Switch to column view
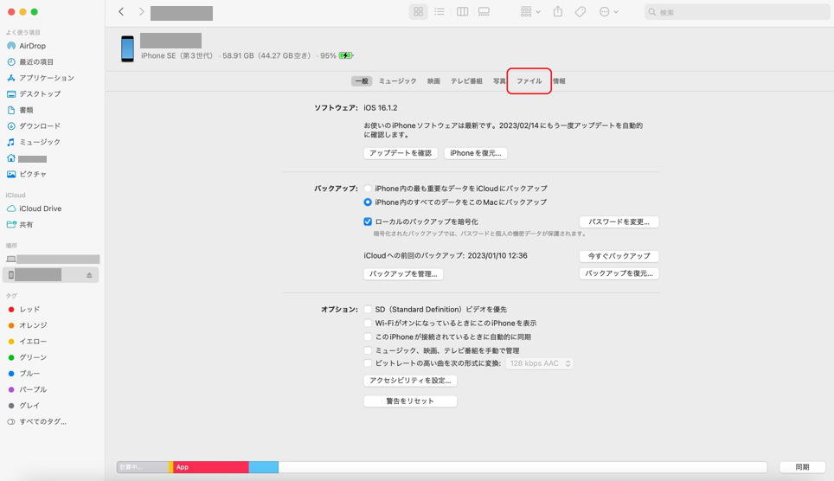This screenshot has height=481, width=834. click(x=462, y=12)
